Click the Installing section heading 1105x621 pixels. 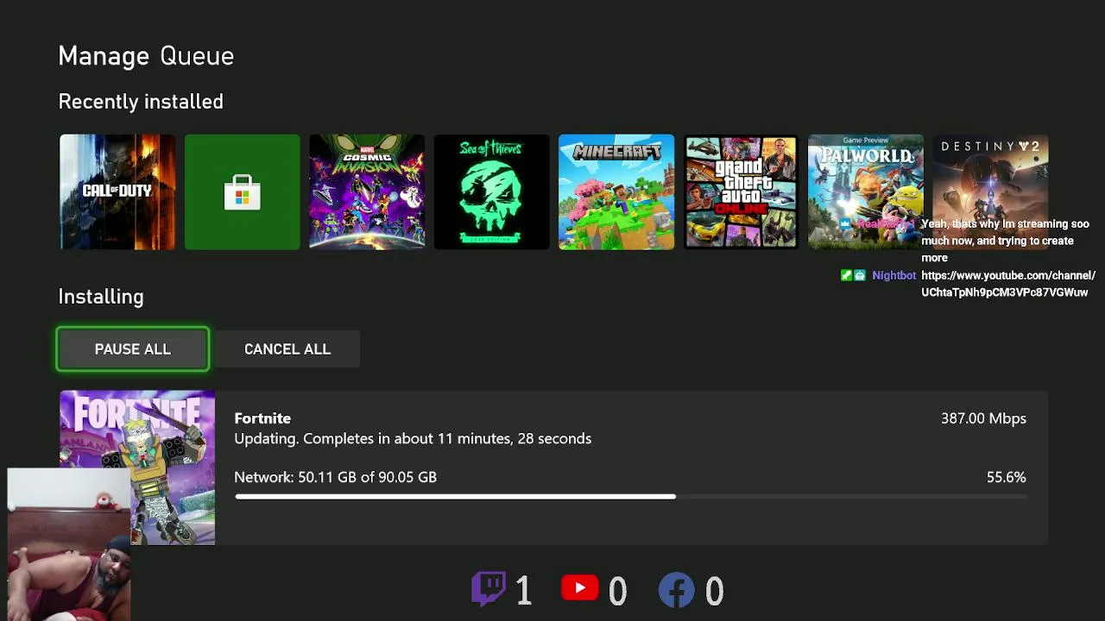click(101, 297)
